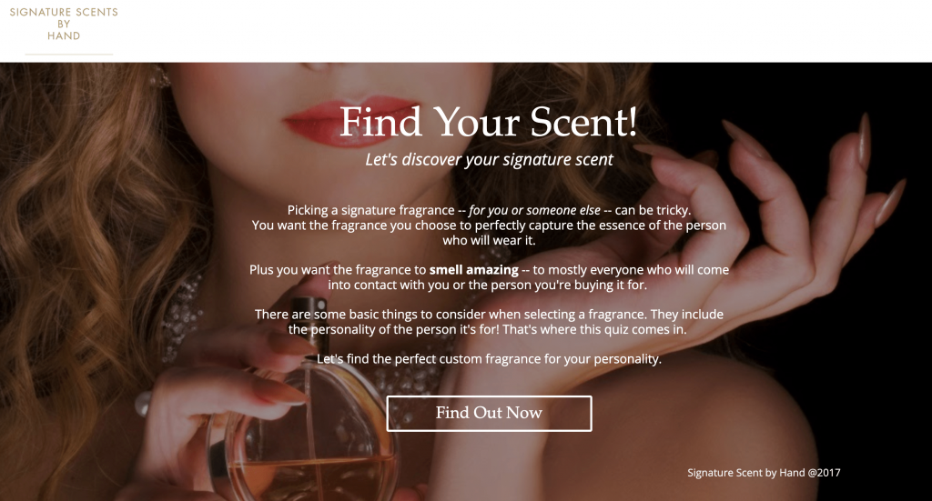The height and width of the screenshot is (501, 932).
Task: Click the earring near the top left
Action: tap(159, 77)
